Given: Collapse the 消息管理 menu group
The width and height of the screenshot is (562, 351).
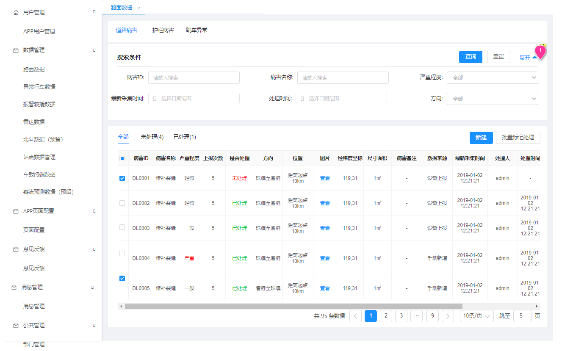Looking at the screenshot, I should [x=92, y=287].
